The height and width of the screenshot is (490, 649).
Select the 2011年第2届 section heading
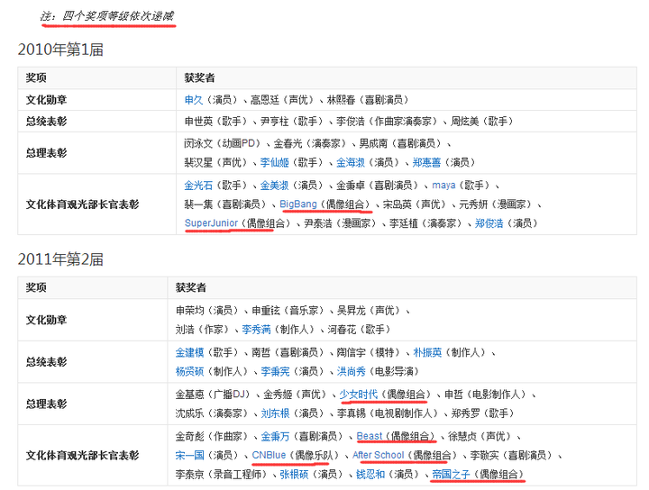(x=60, y=259)
